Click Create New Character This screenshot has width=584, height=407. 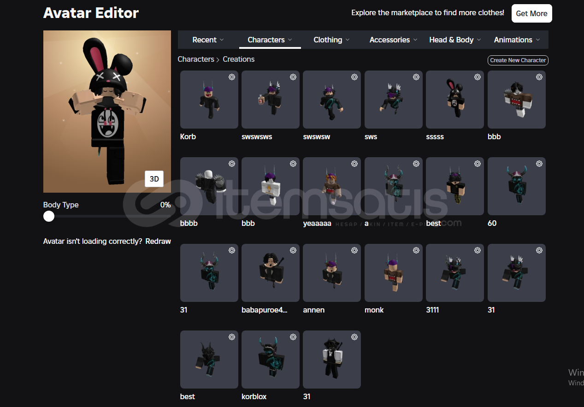click(518, 60)
